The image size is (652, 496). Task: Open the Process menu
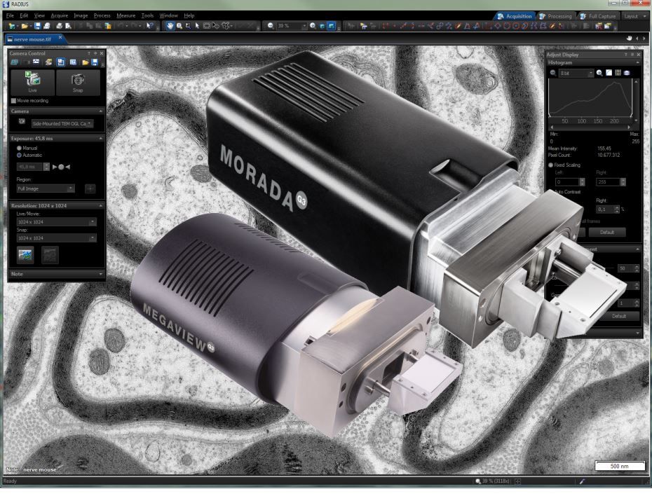(102, 15)
